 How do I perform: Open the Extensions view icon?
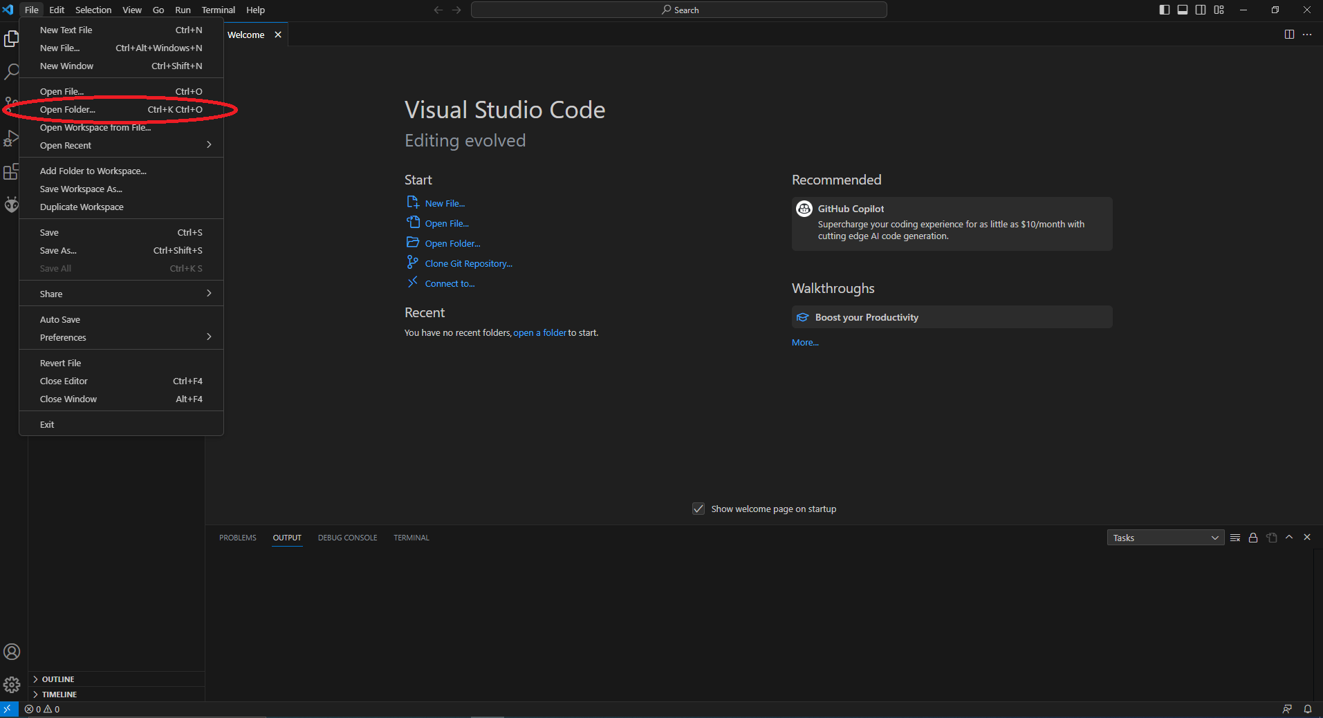tap(11, 172)
